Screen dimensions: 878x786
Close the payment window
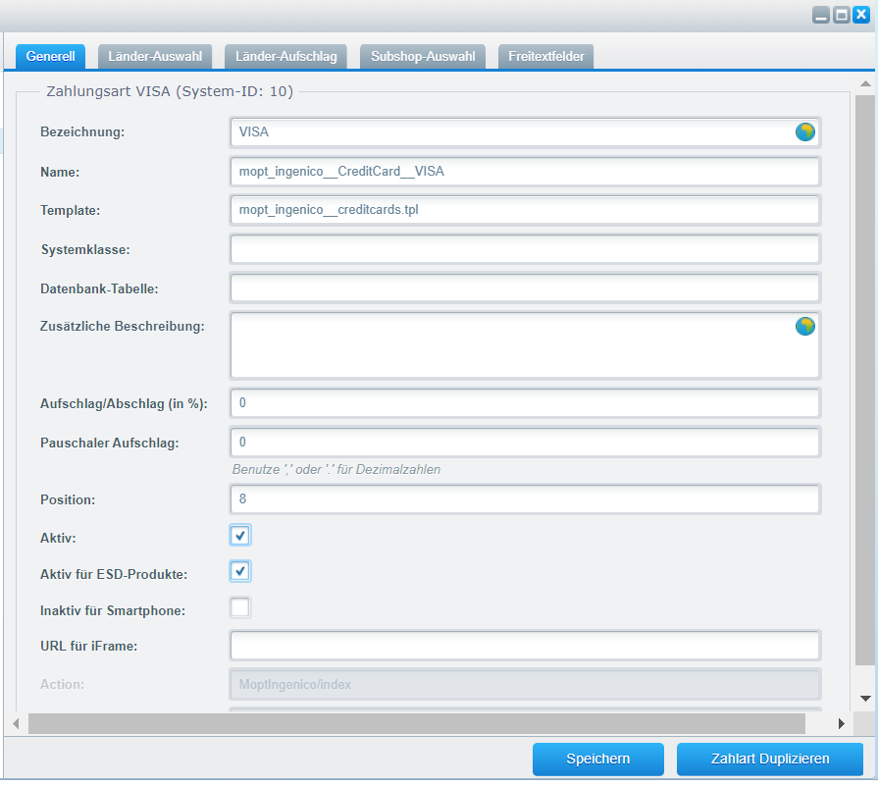(x=861, y=15)
